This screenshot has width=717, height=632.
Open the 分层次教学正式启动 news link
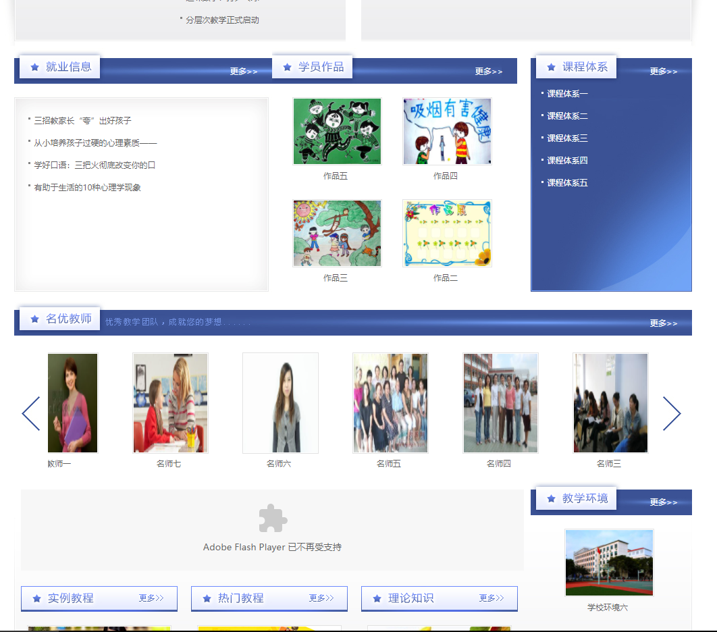click(x=222, y=20)
